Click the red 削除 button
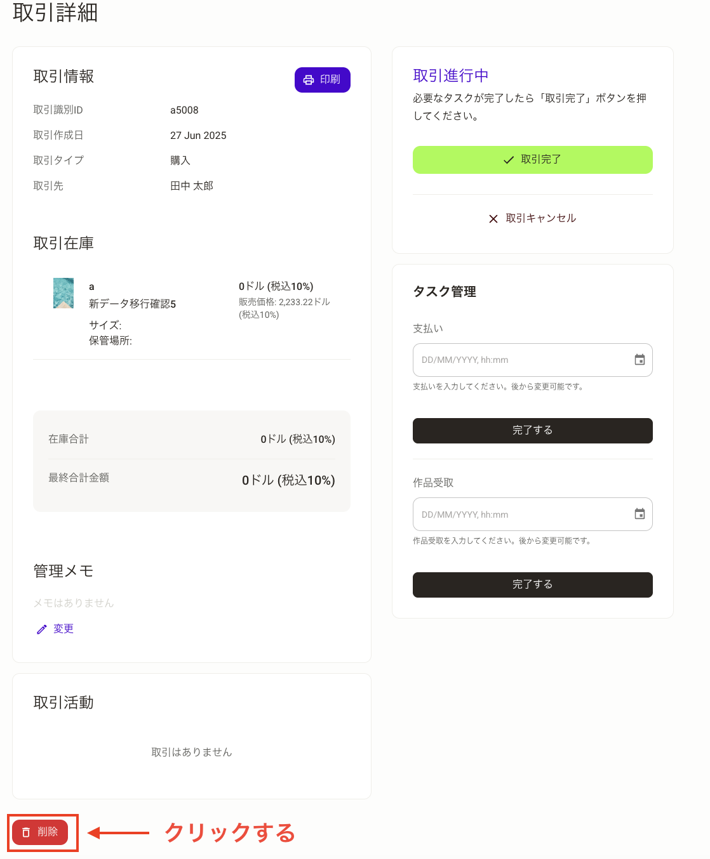 [x=40, y=832]
